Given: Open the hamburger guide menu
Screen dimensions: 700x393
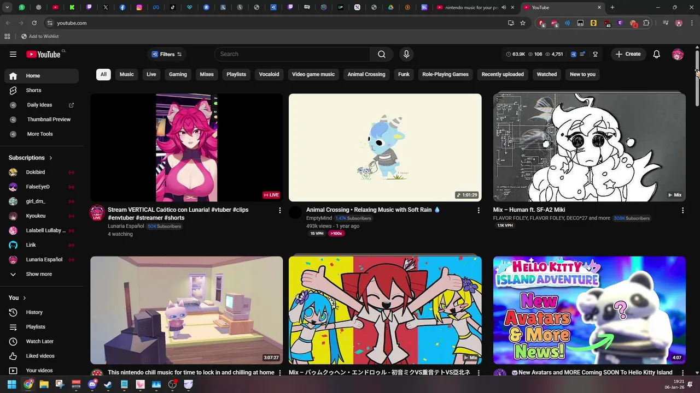Looking at the screenshot, I should (x=13, y=54).
